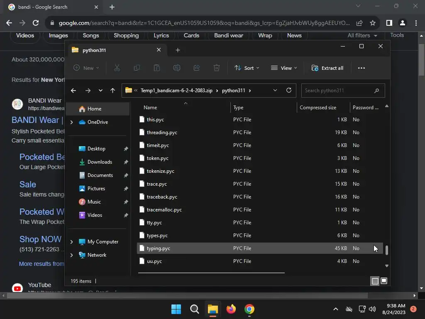This screenshot has height=319, width=425.
Task: Open the New dropdown in Explorer
Action: point(86,68)
